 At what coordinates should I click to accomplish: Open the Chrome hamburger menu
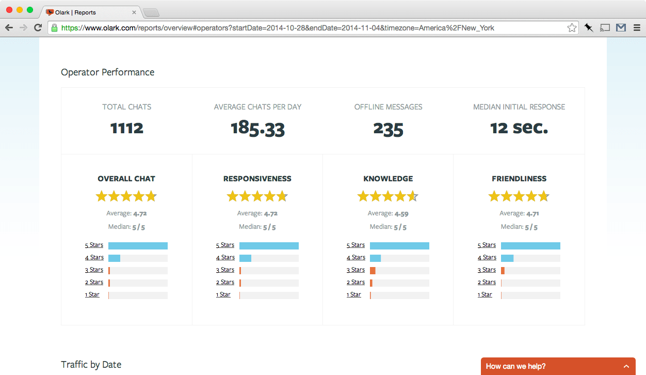pos(638,27)
